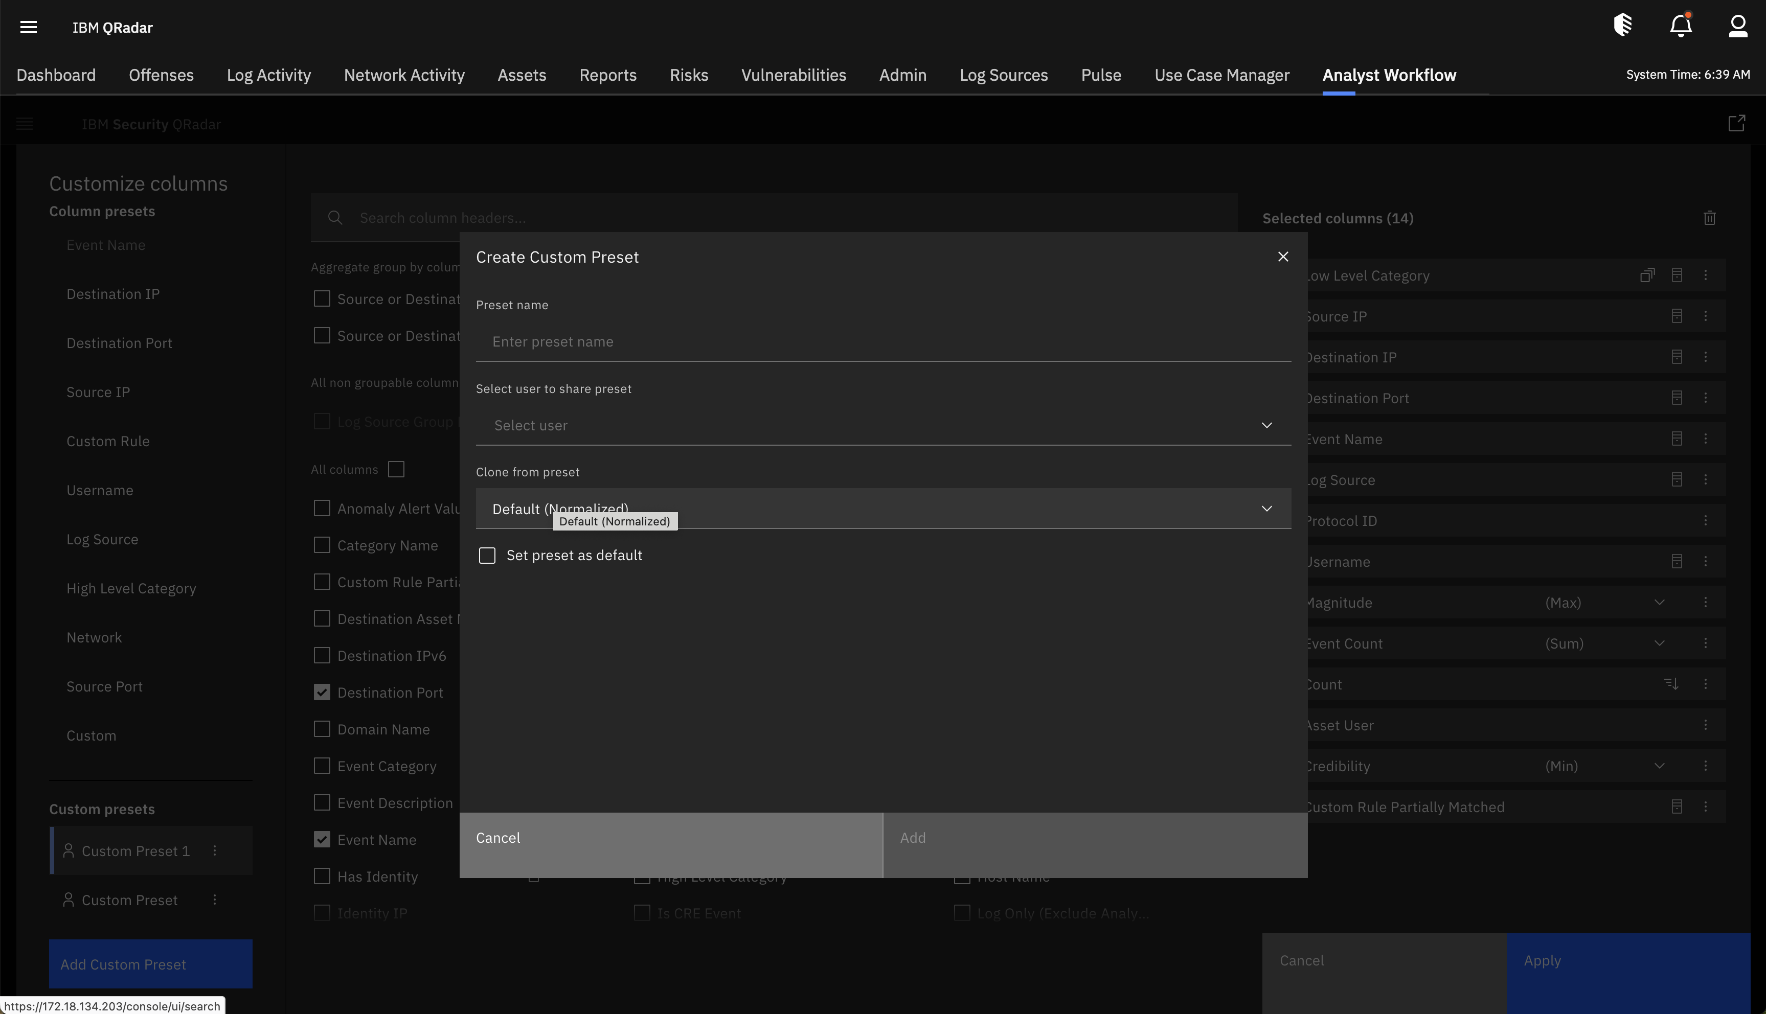Screen dimensions: 1766x1014
Task: Open the Use Case Manager tab
Action: (1222, 75)
